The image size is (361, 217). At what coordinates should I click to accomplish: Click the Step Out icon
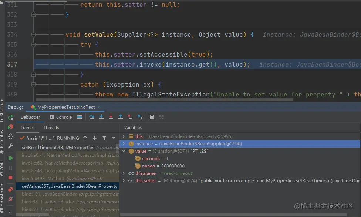click(121, 117)
